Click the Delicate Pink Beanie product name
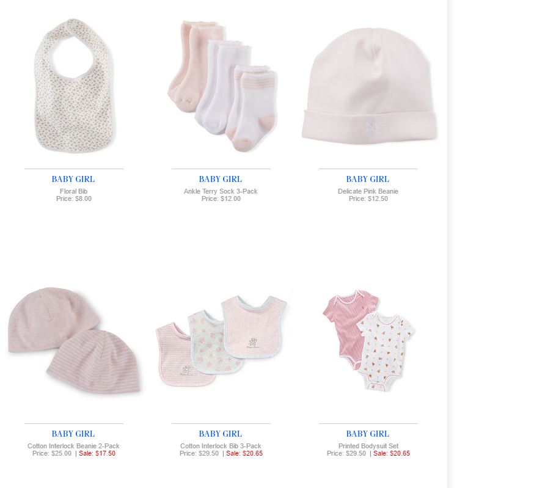545x488 pixels. tap(368, 191)
